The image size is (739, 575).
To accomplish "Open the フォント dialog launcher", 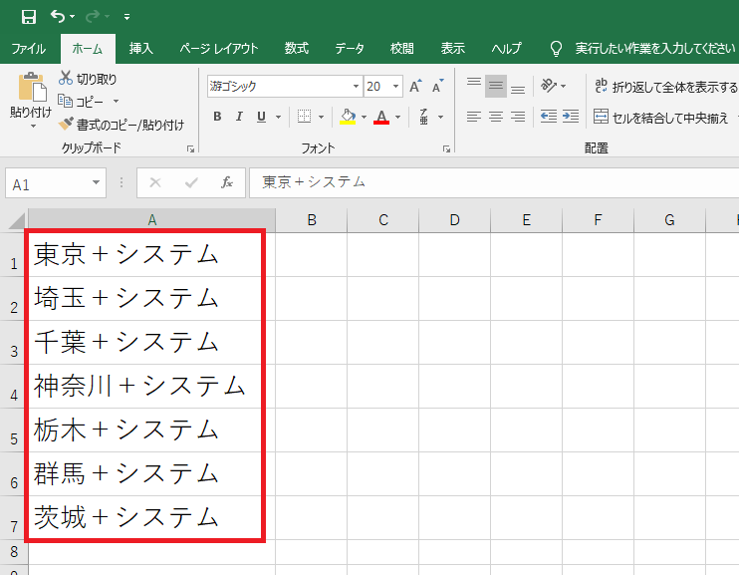I will pyautogui.click(x=446, y=149).
